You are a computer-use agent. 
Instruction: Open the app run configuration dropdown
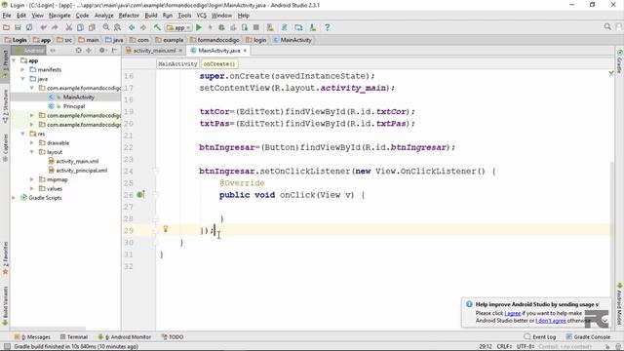[178, 27]
